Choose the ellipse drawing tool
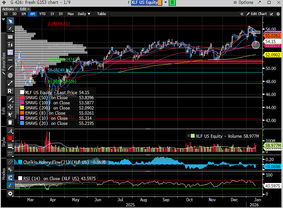Image resolution: width=283 pixels, height=208 pixels. click(x=10, y=75)
